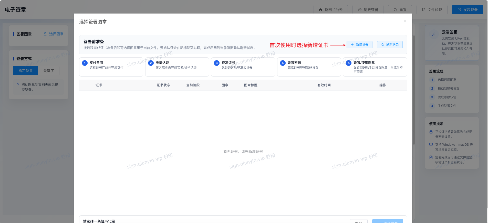
Task: Click the 有效时间 column header
Action: coord(324,85)
